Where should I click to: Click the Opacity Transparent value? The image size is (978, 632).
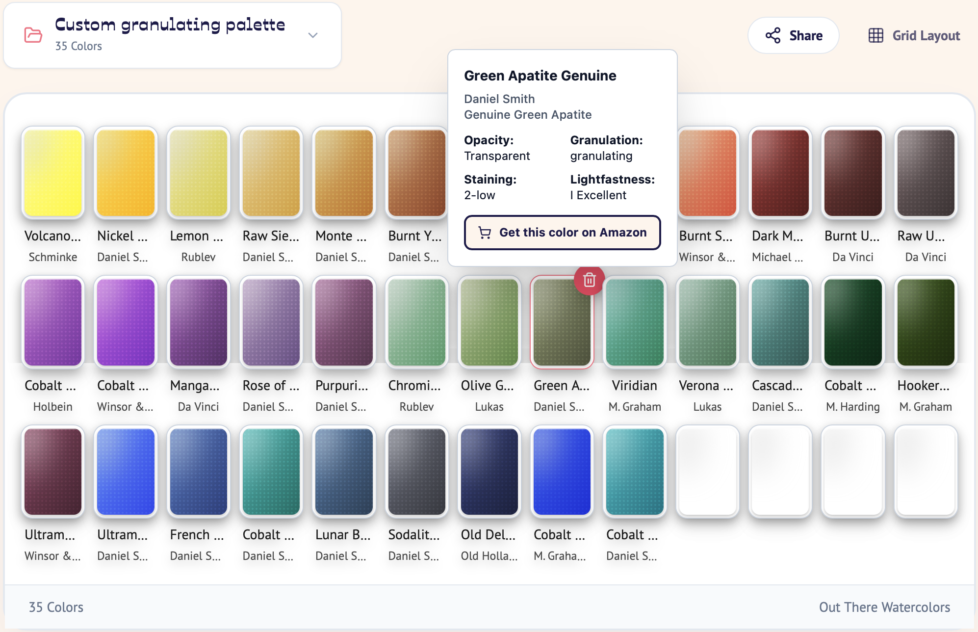click(497, 156)
